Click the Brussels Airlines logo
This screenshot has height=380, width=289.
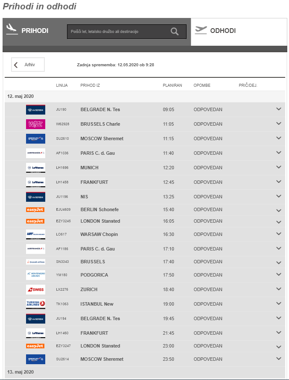[35, 262]
